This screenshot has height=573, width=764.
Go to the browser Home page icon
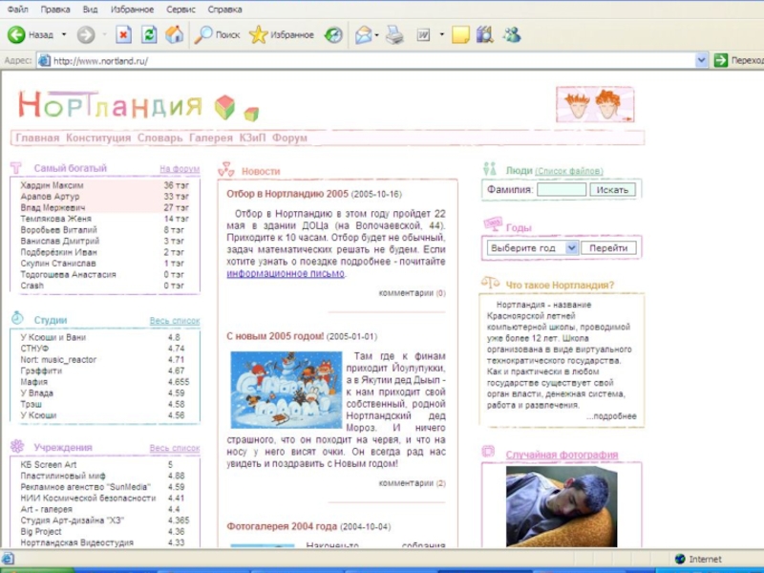174,35
